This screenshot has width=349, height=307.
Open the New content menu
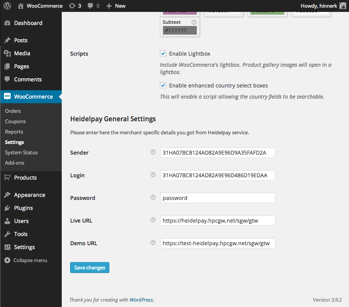pyautogui.click(x=116, y=6)
